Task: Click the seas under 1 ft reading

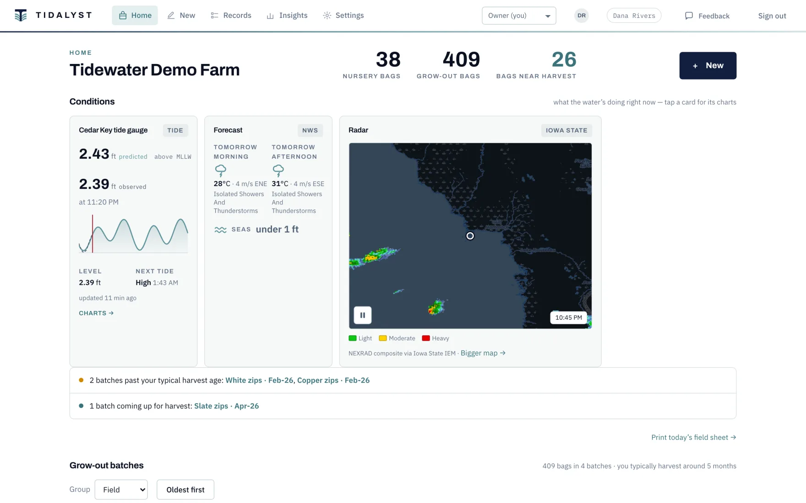Action: click(x=277, y=230)
